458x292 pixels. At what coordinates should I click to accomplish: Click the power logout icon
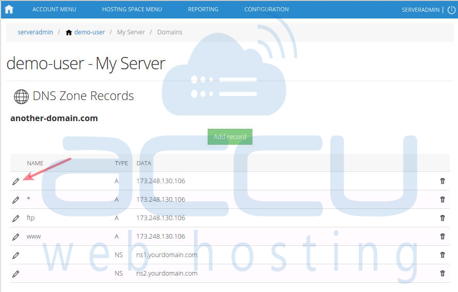coord(451,9)
